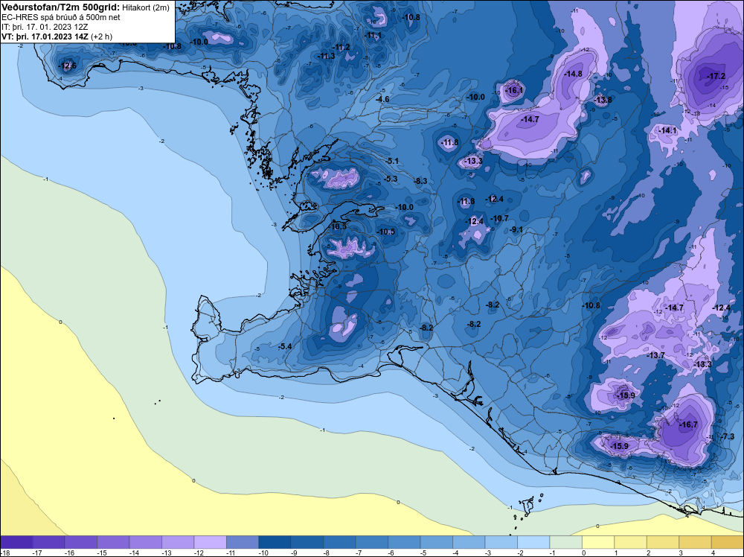Click the -4.6 temperature label
The image size is (744, 557).
(x=382, y=99)
